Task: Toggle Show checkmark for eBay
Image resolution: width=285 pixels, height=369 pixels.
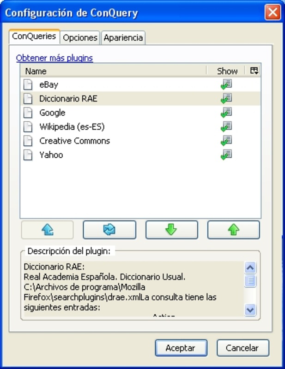Action: tap(226, 84)
